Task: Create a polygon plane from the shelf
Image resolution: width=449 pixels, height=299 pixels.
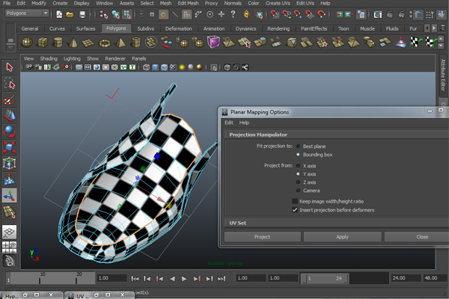Action: (x=88, y=43)
